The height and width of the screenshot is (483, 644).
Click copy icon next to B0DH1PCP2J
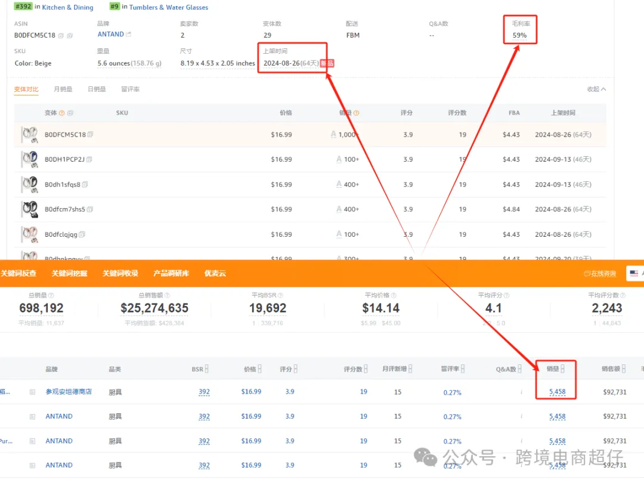[89, 159]
